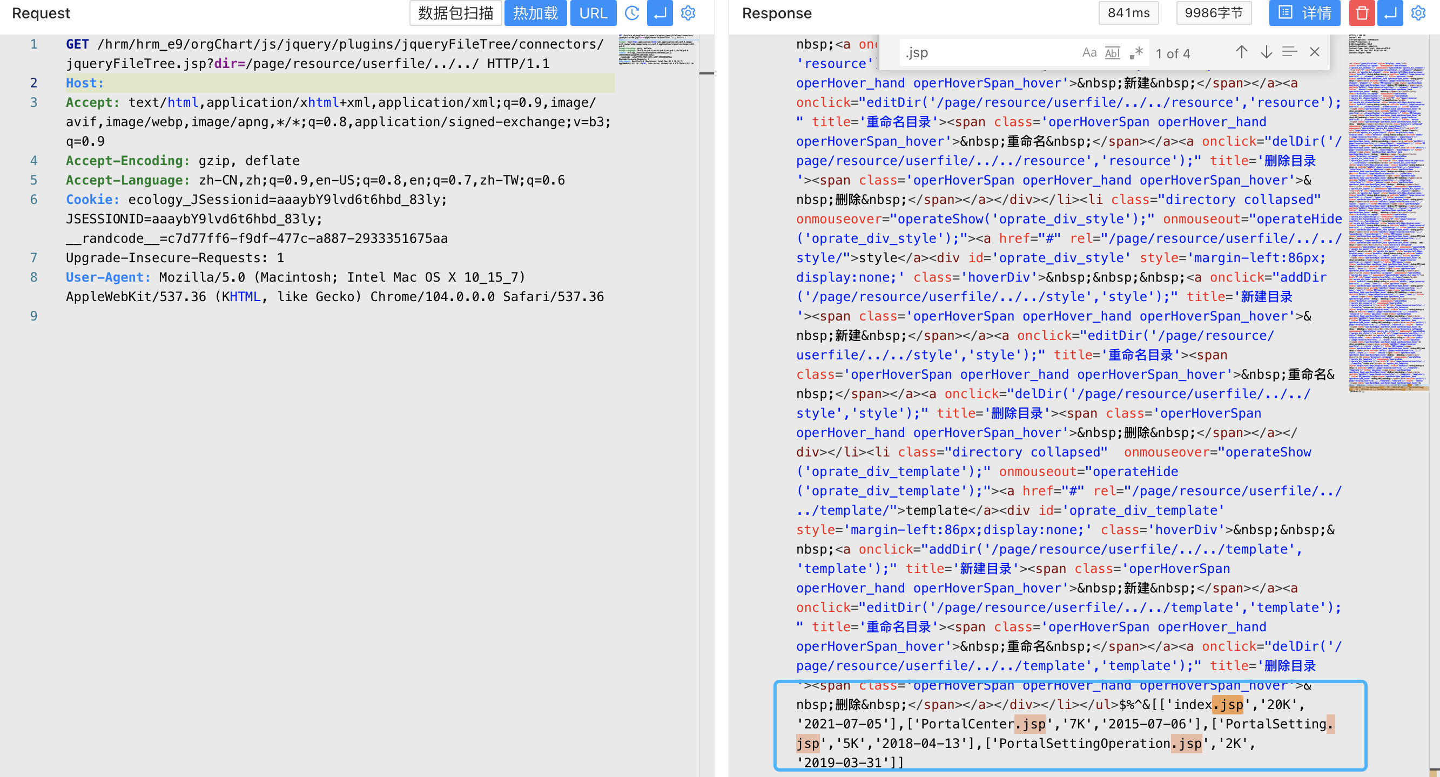Go to previous search match arrow
The height and width of the screenshot is (777, 1440).
1241,52
